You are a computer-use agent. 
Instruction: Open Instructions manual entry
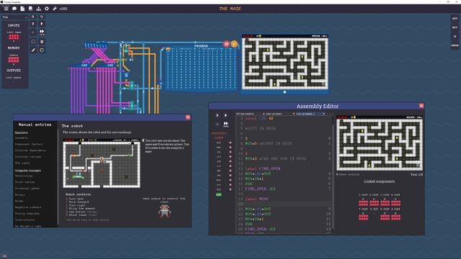pyautogui.click(x=24, y=220)
